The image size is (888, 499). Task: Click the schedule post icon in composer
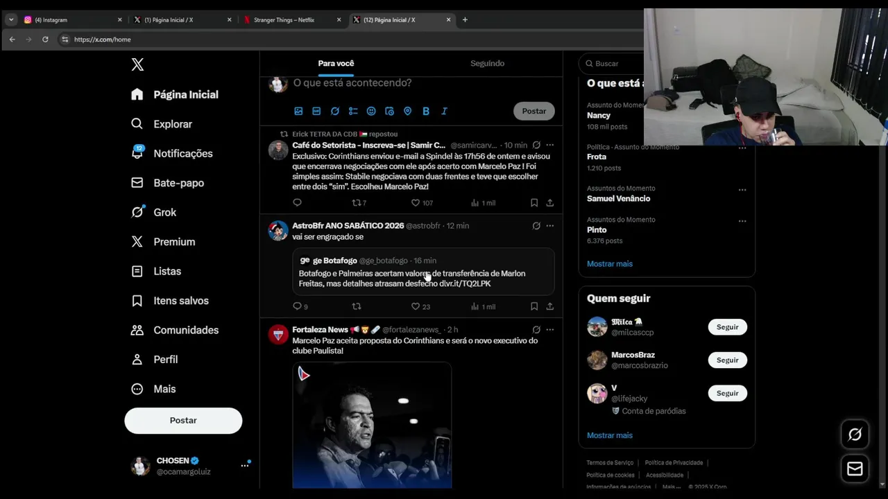pos(389,111)
